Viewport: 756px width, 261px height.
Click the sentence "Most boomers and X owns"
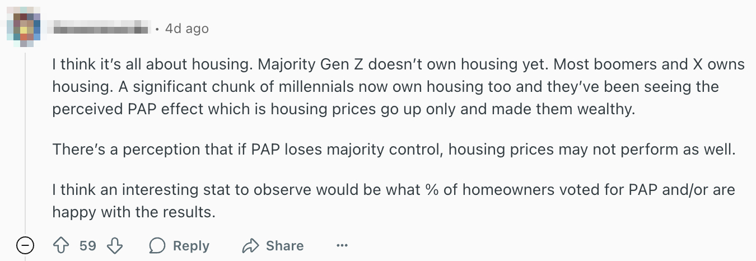pyautogui.click(x=650, y=65)
